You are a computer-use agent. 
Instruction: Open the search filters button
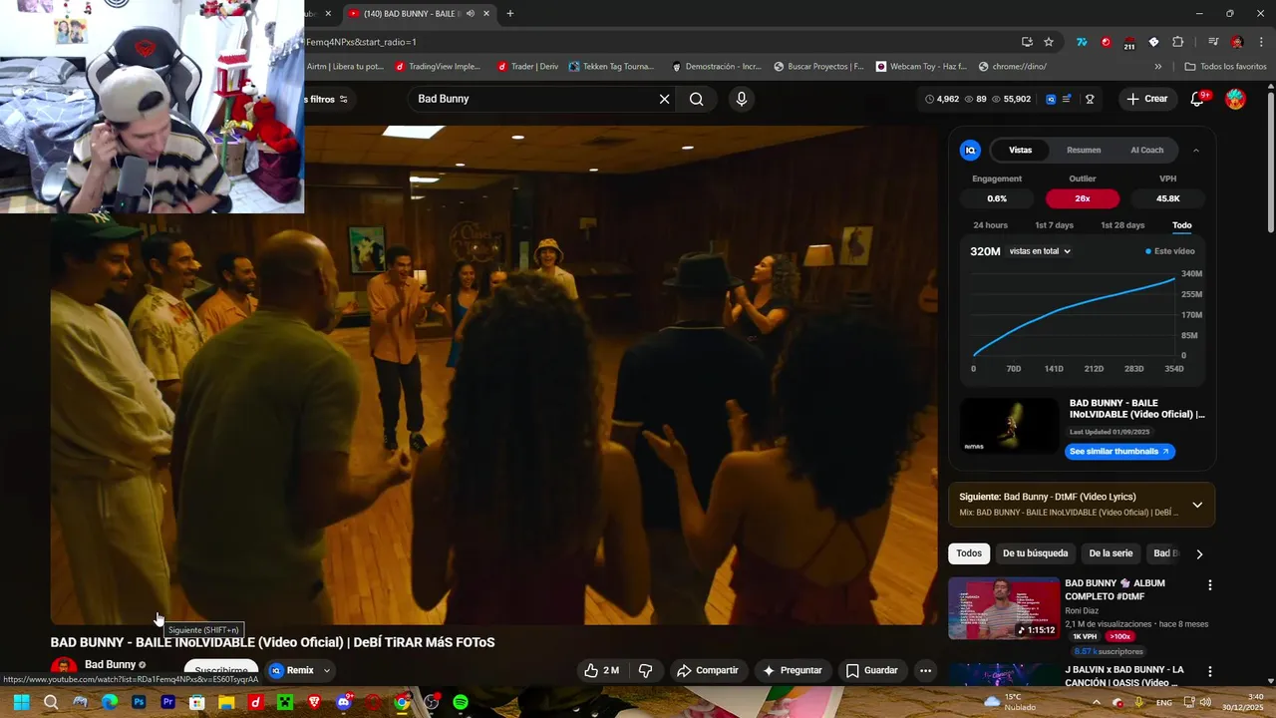(x=329, y=99)
